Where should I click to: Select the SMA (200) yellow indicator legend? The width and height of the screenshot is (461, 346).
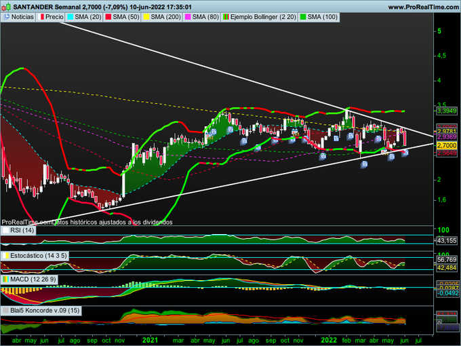pyautogui.click(x=162, y=17)
